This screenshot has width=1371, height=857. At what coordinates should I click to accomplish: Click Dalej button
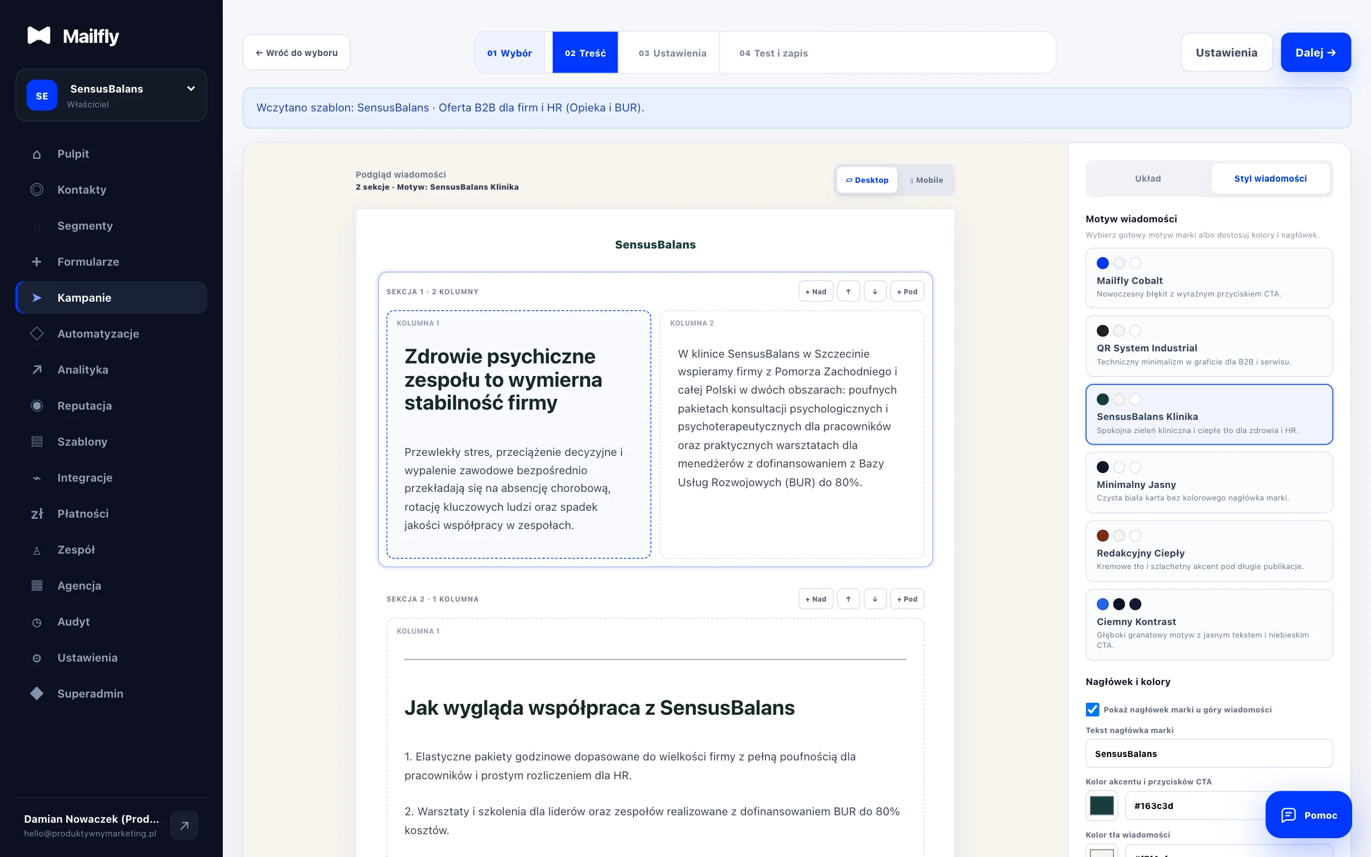(x=1316, y=53)
